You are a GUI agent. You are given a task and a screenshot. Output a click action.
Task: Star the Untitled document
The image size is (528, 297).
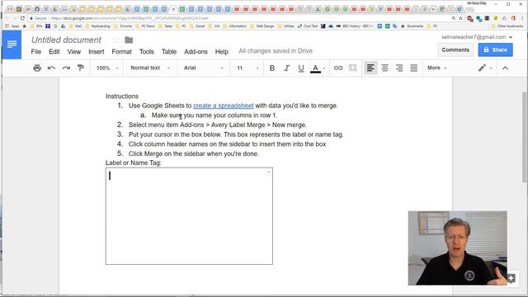click(115, 40)
